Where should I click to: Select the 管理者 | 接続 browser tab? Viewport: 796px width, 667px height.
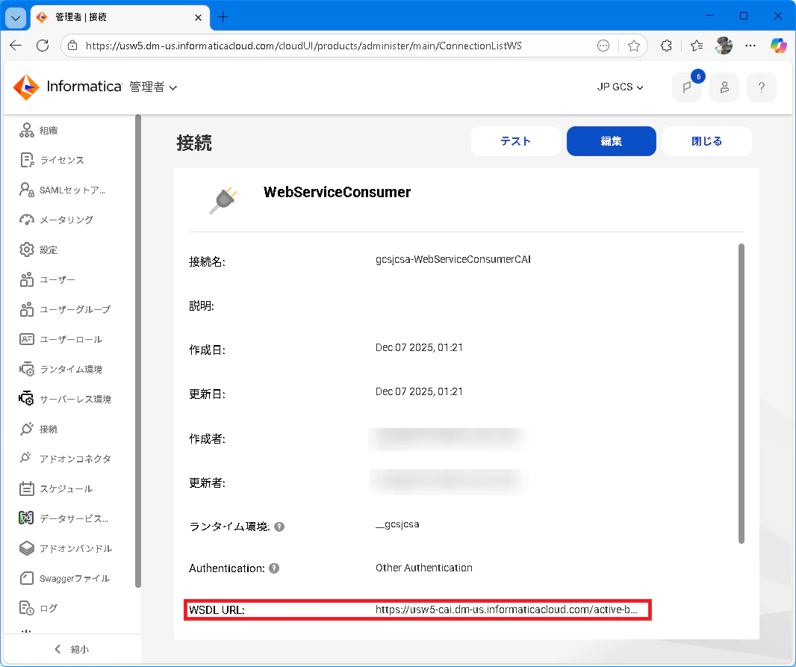(119, 17)
